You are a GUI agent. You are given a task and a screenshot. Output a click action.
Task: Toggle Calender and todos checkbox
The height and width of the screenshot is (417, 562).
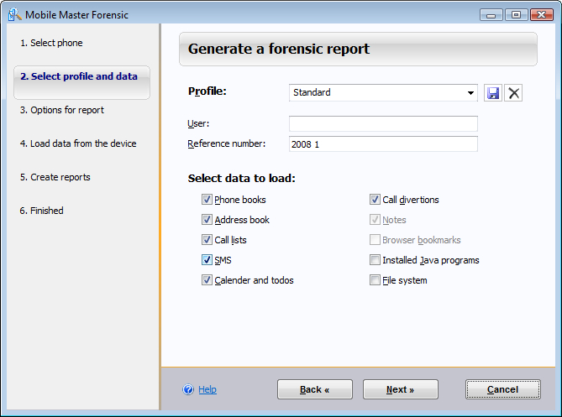click(207, 280)
